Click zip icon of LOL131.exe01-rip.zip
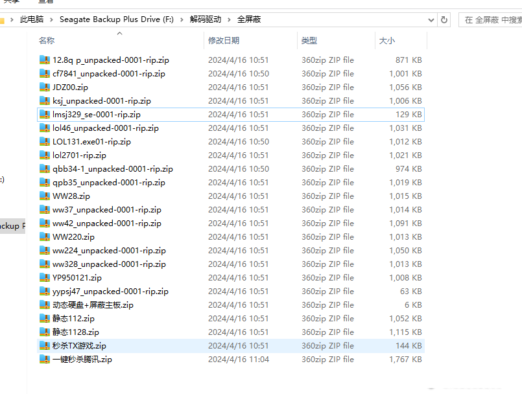Viewport: 522px width, 401px height. tap(45, 142)
